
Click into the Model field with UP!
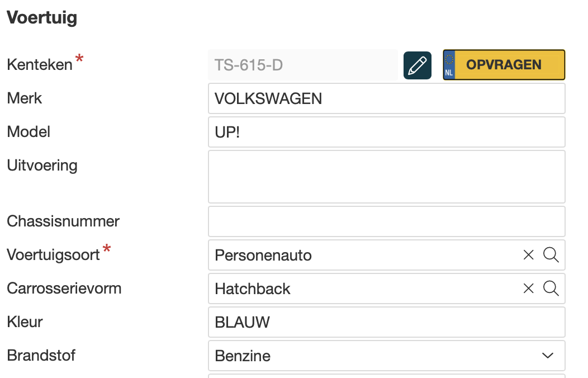click(386, 132)
